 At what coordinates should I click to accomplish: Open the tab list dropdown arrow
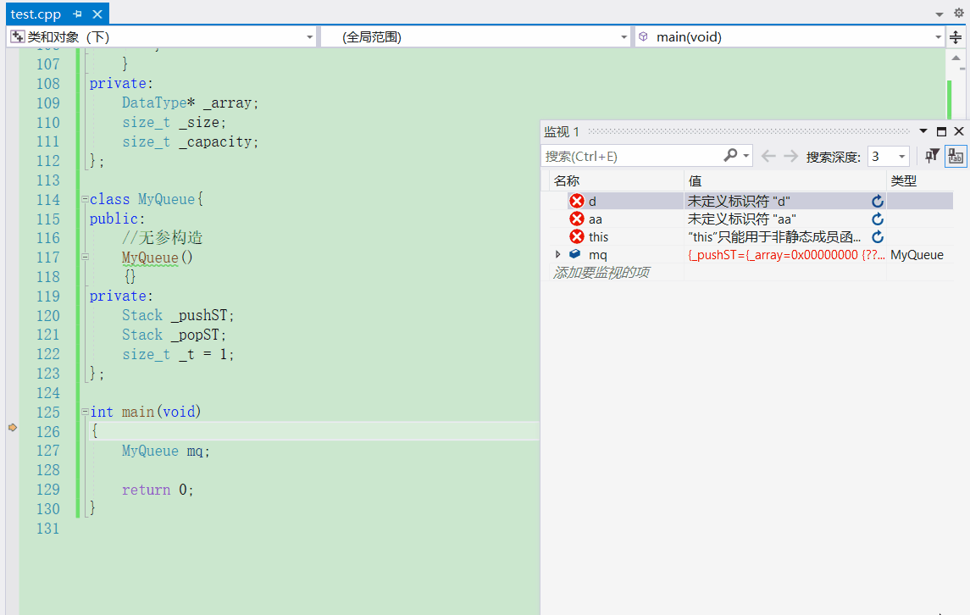(939, 14)
